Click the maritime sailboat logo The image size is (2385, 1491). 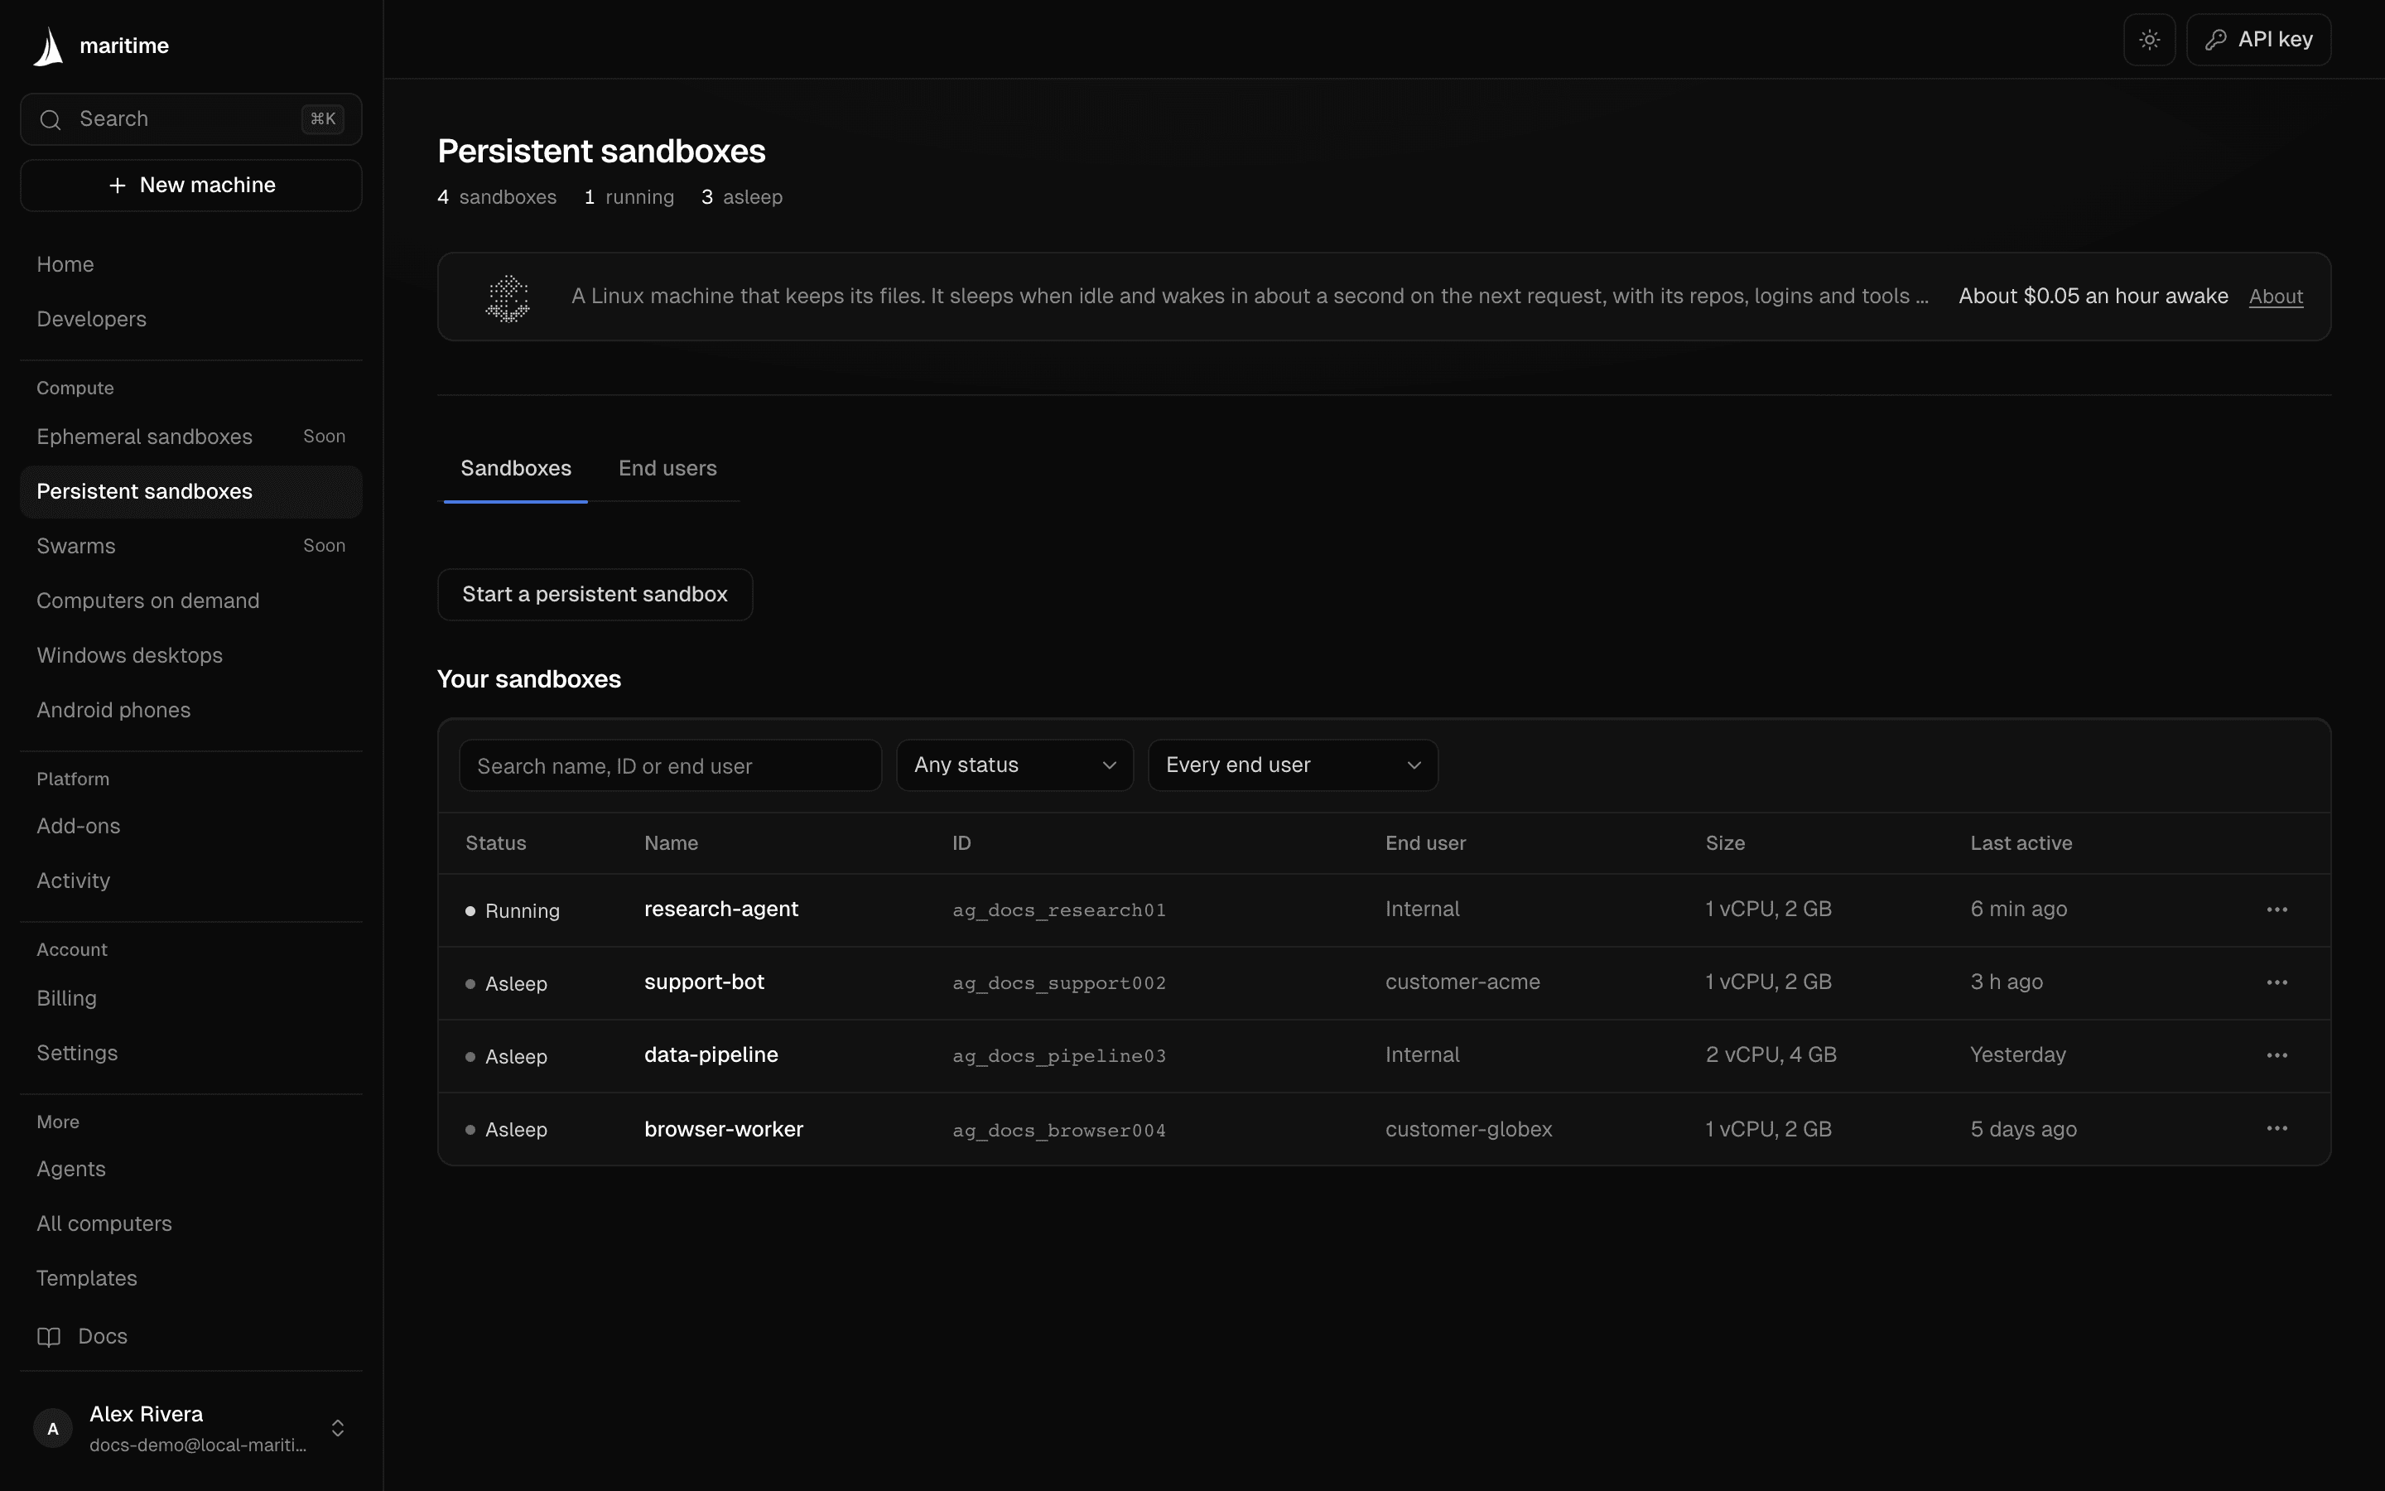pos(48,46)
